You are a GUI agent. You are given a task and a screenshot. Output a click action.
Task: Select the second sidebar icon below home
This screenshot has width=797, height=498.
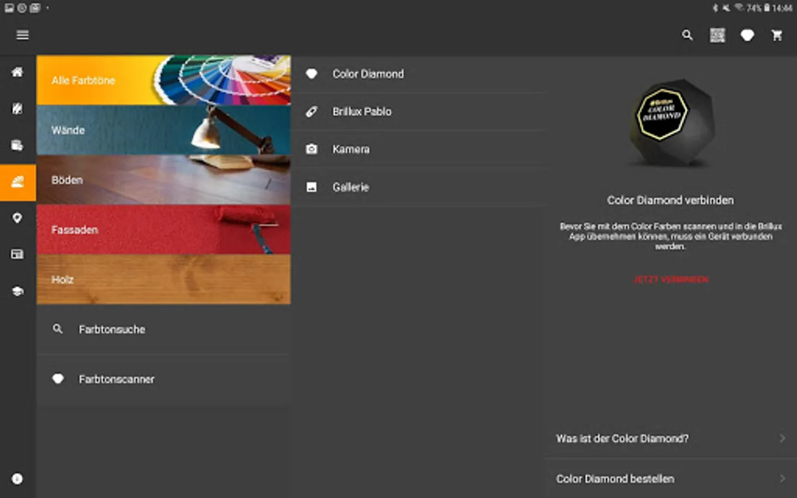pyautogui.click(x=18, y=108)
